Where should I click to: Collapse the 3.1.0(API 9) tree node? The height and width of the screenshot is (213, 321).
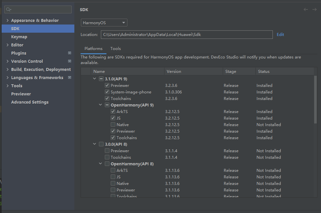[x=95, y=79]
